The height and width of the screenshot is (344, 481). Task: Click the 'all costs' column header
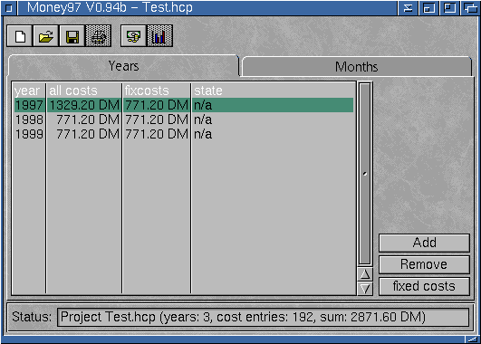73,91
